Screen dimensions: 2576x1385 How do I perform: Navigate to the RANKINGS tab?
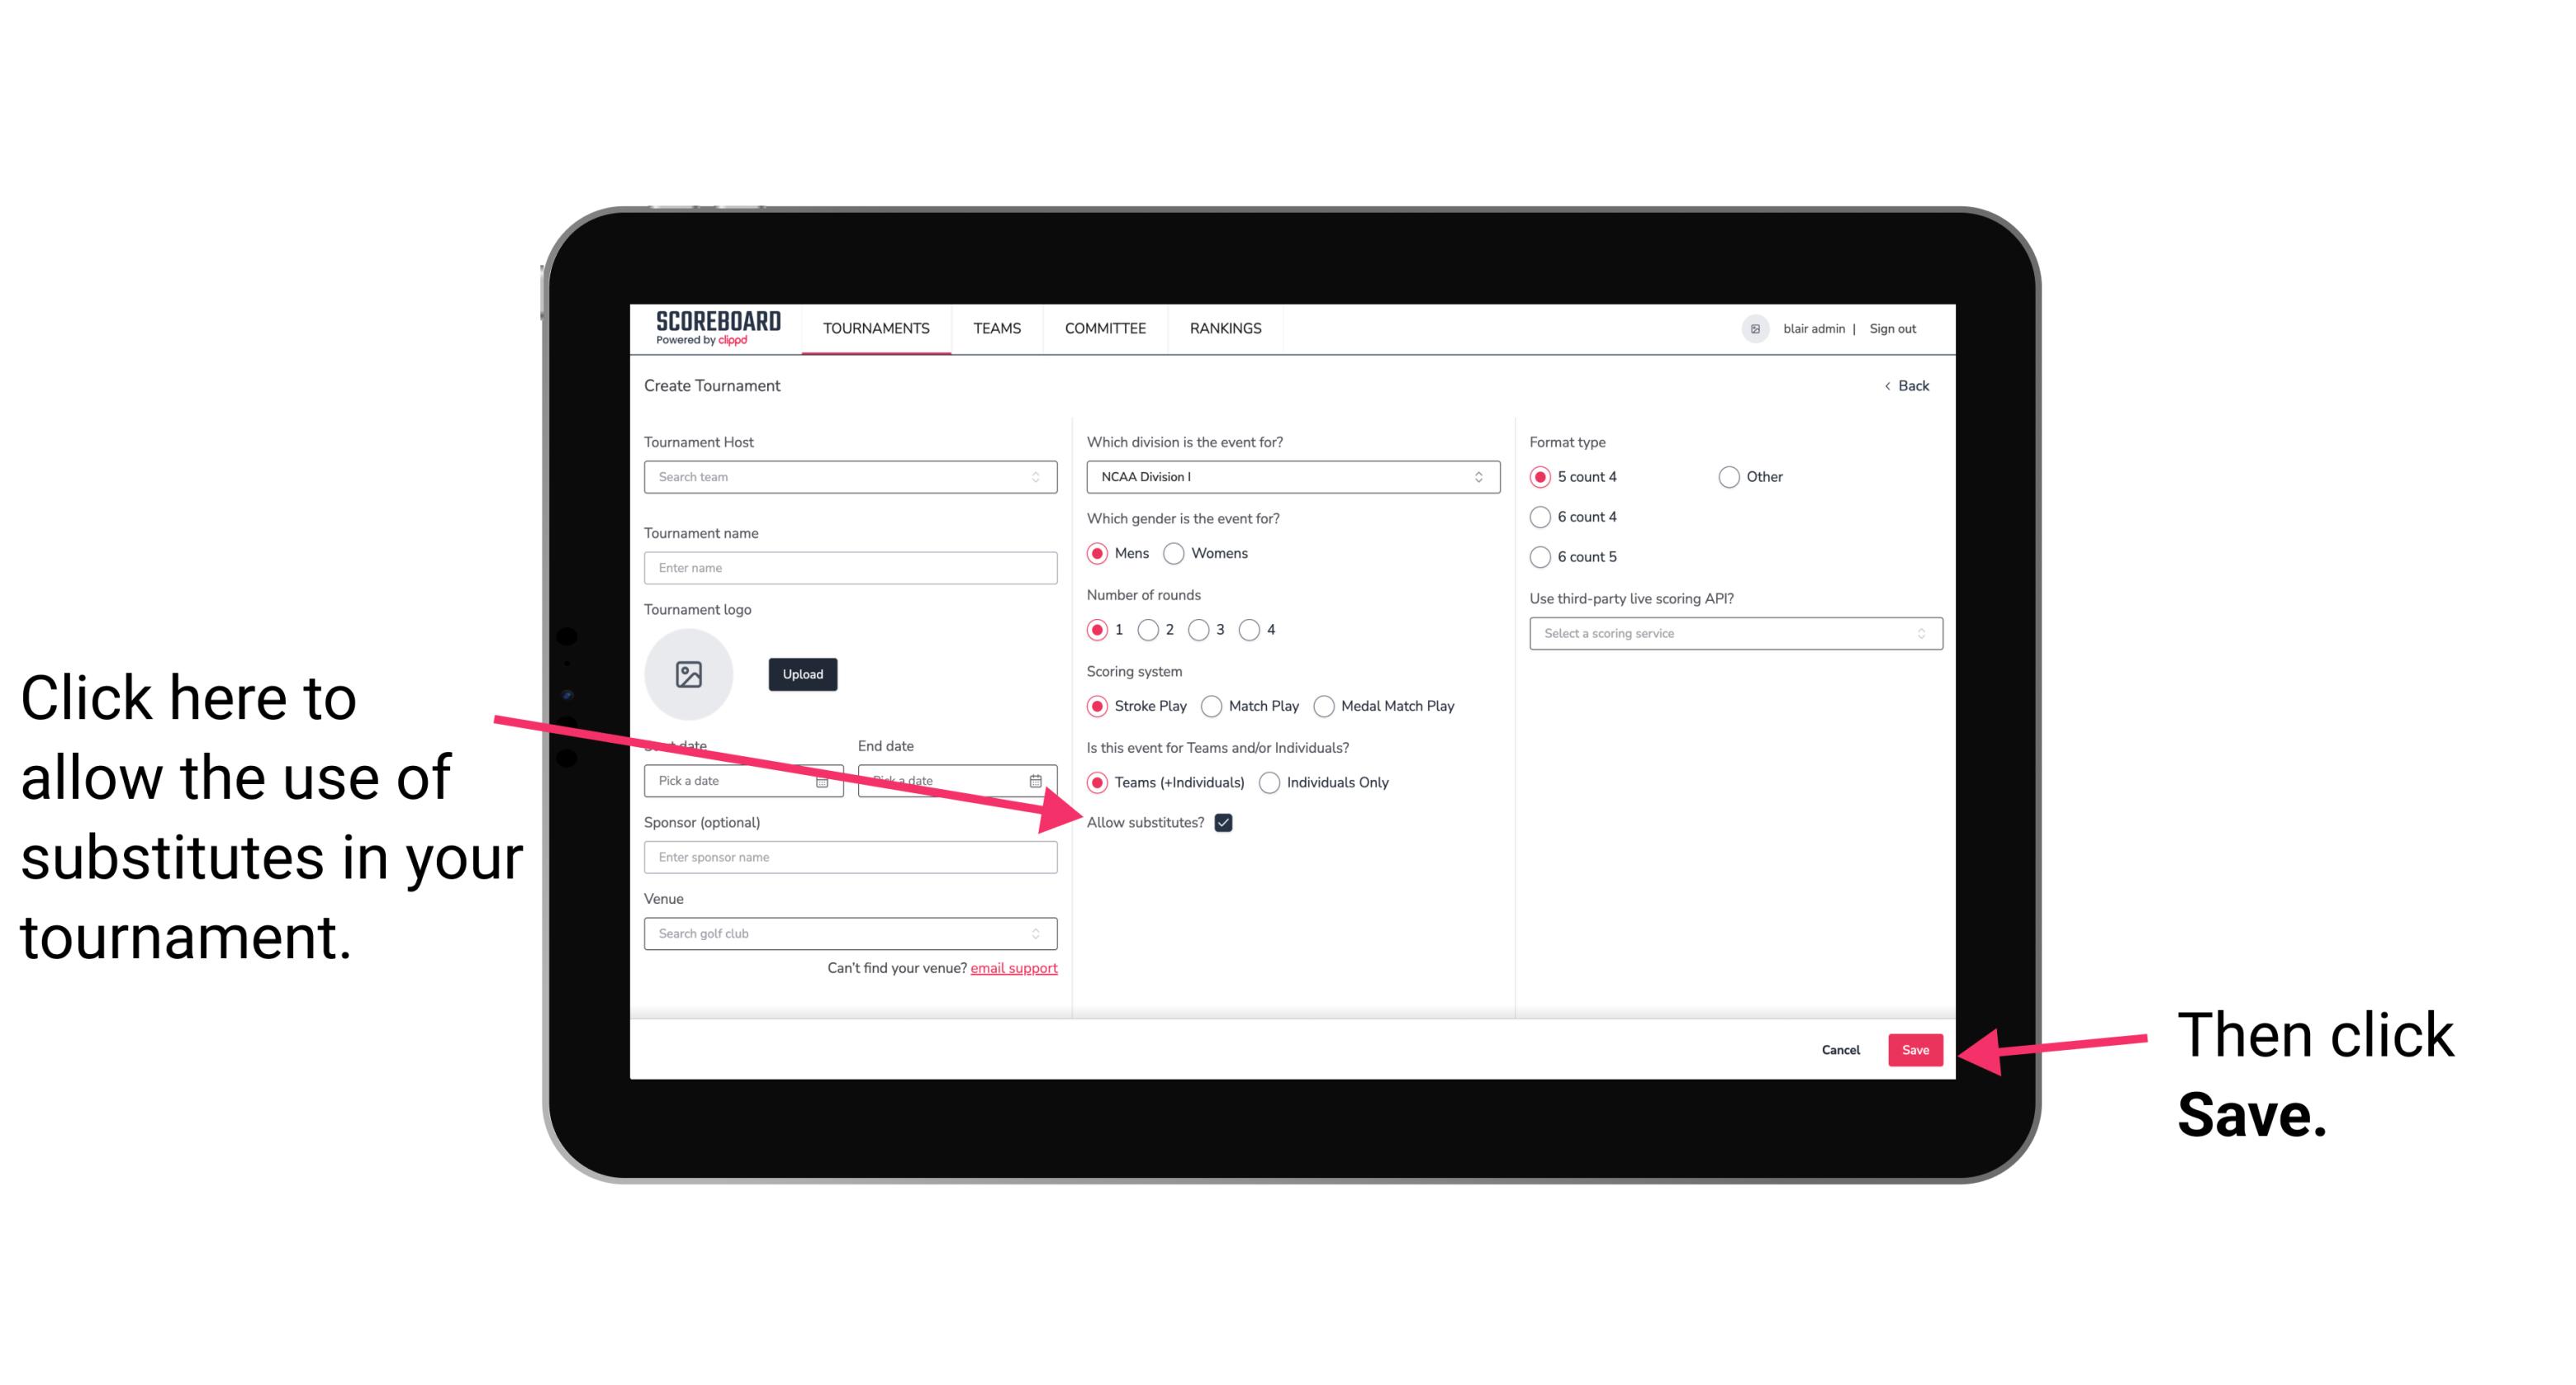click(x=1225, y=328)
